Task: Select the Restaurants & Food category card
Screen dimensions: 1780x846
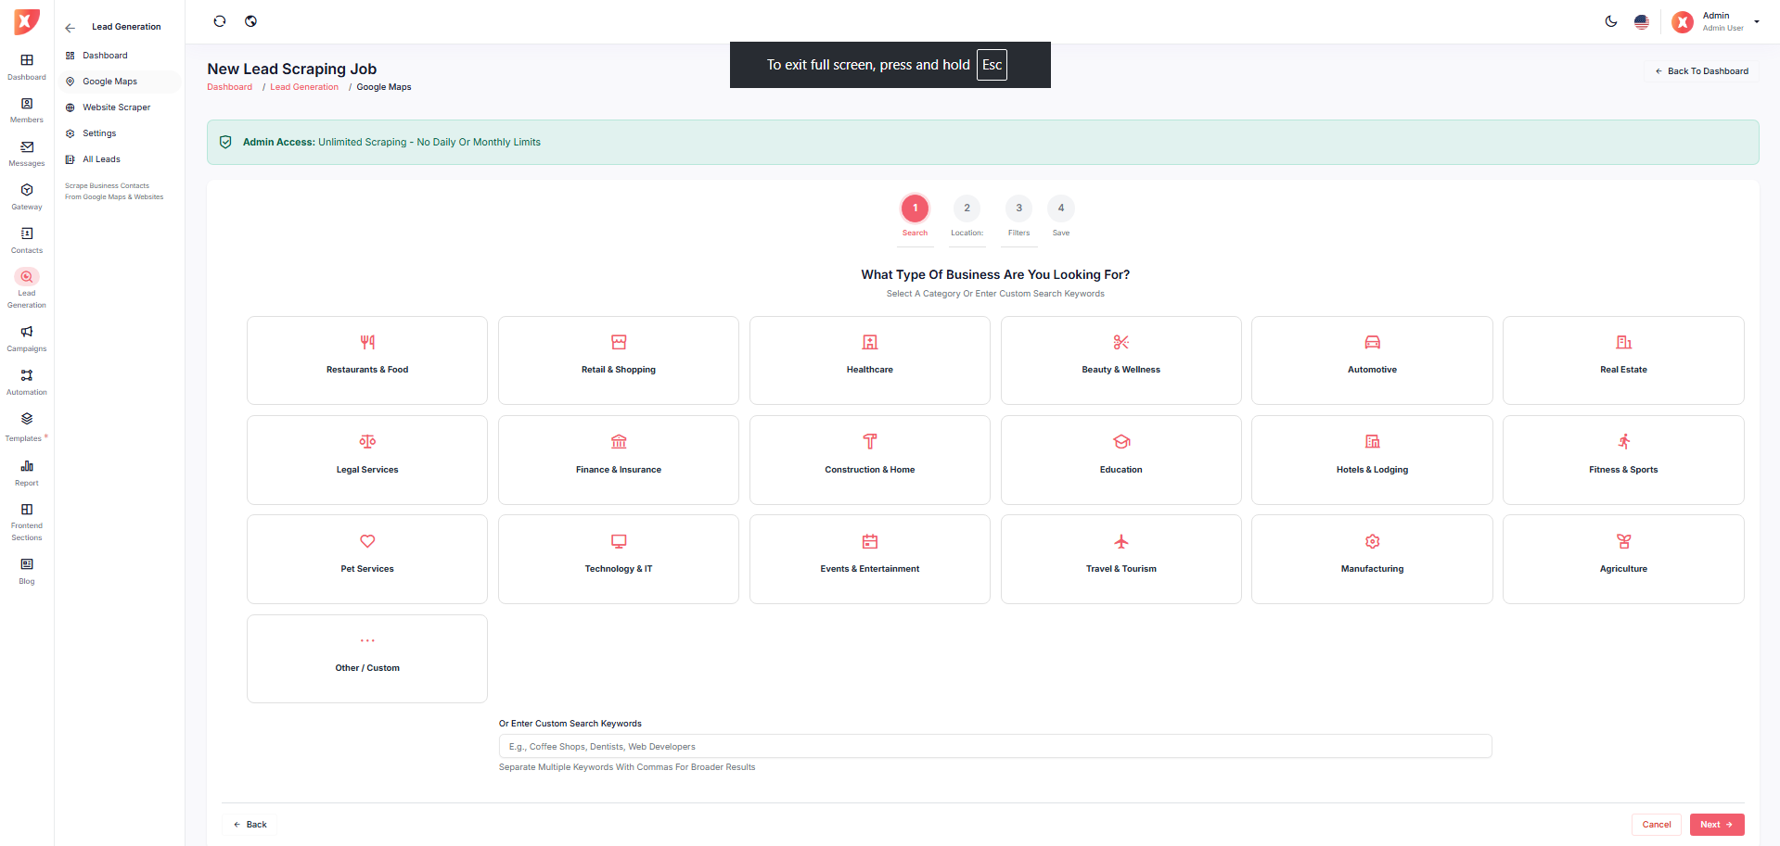Action: click(367, 360)
